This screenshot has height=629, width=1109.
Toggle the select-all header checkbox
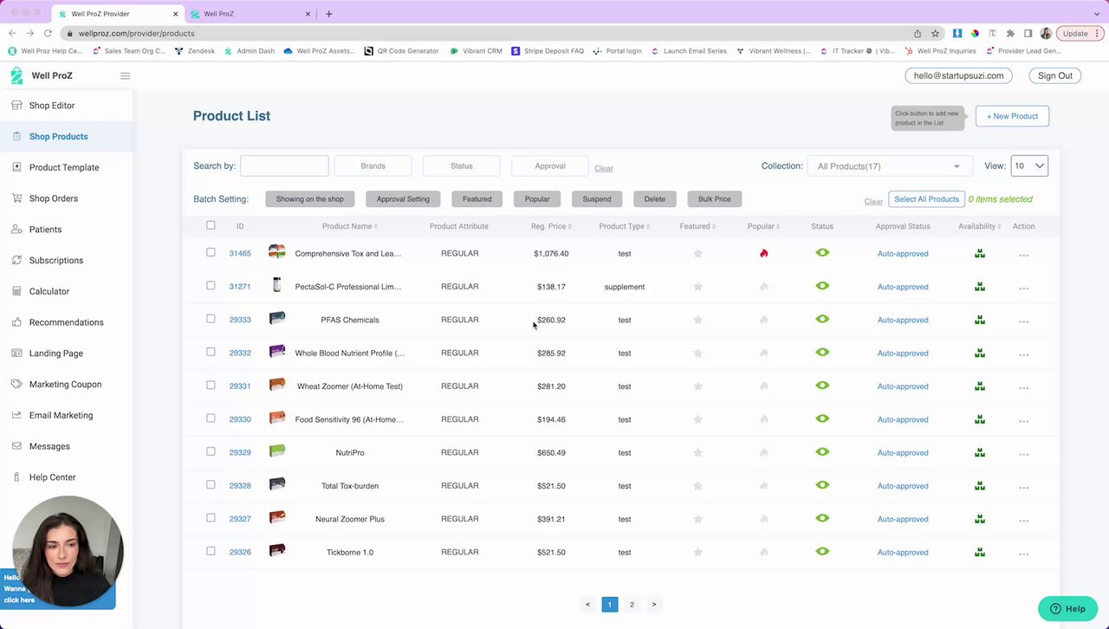pyautogui.click(x=211, y=225)
